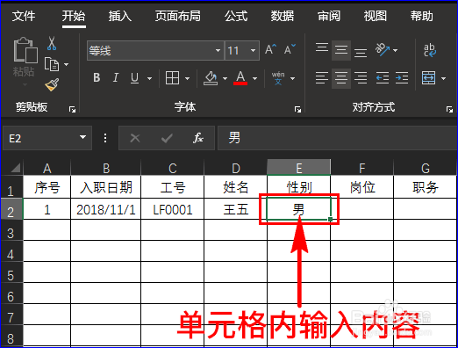
Task: Toggle italic formatting
Action: [x=116, y=78]
